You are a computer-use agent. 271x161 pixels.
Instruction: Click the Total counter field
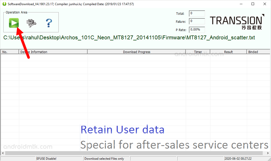click(x=197, y=13)
